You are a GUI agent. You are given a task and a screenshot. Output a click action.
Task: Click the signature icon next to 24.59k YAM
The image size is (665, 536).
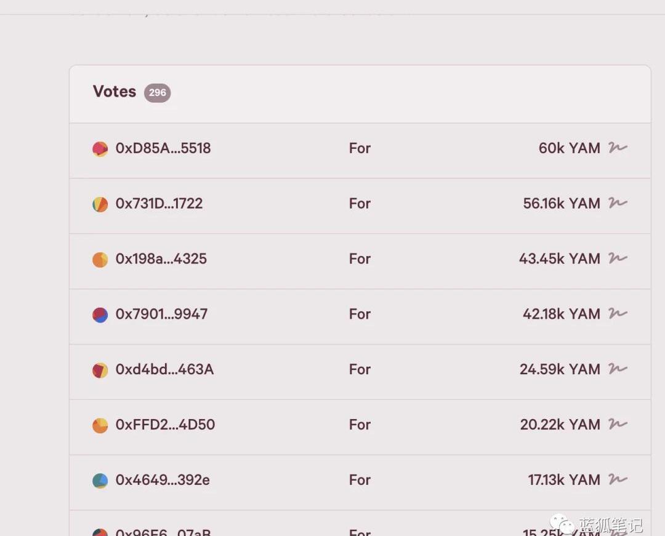pos(618,369)
